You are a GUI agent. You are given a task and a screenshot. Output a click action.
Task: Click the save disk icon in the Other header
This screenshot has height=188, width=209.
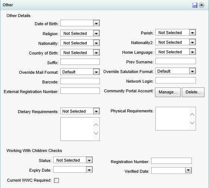click(x=195, y=5)
